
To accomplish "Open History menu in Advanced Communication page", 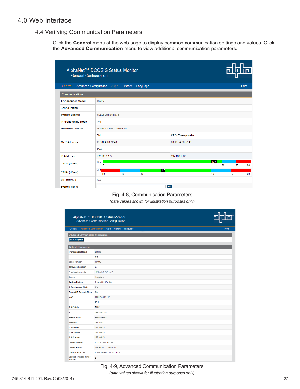I will coord(117,229).
